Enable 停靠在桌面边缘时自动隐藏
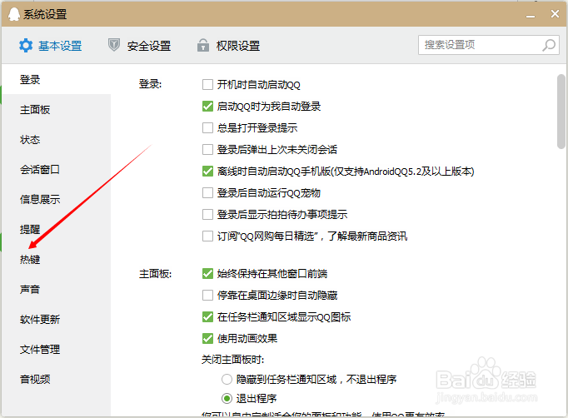The height and width of the screenshot is (418, 568). (207, 296)
